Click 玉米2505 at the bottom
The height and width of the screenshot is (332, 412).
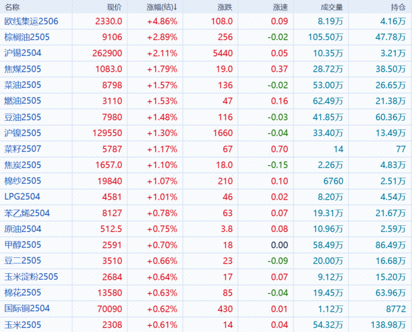pyautogui.click(x=23, y=325)
